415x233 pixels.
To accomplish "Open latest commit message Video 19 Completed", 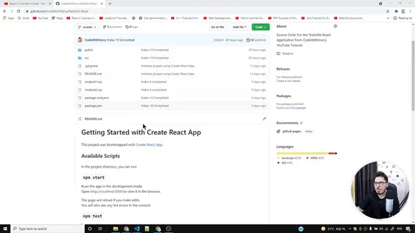I will click(121, 40).
